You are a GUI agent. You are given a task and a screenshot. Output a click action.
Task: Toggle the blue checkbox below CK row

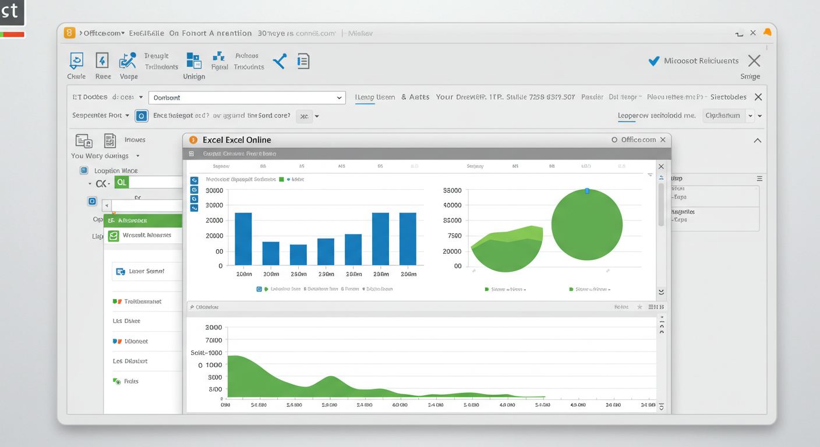click(x=91, y=201)
